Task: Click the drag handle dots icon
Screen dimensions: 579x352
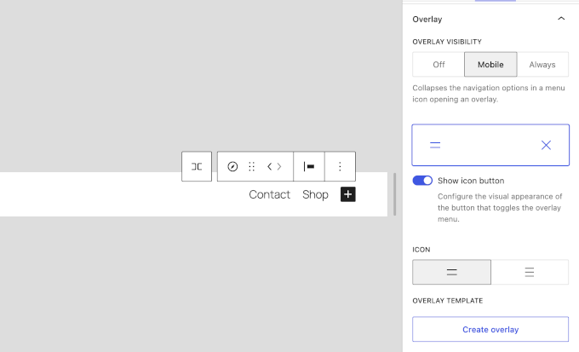Action: [x=251, y=166]
